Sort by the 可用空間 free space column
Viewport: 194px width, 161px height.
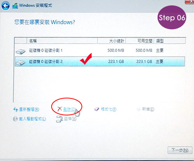point(140,41)
